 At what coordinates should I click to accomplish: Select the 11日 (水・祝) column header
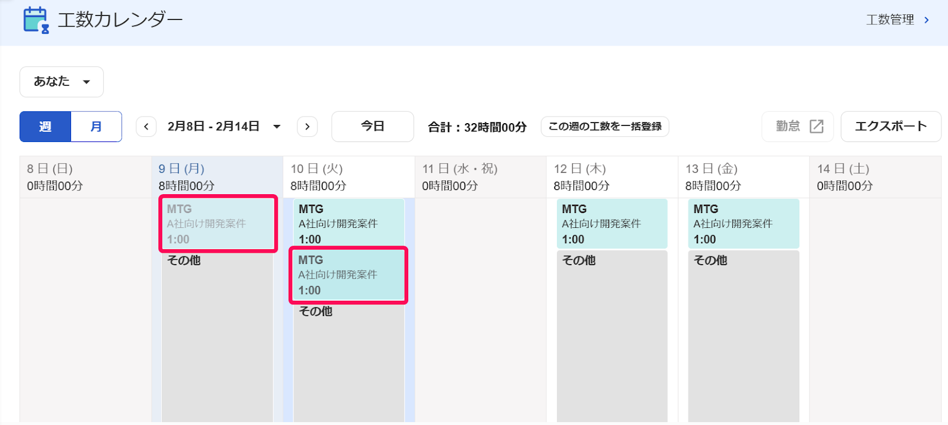click(x=480, y=177)
